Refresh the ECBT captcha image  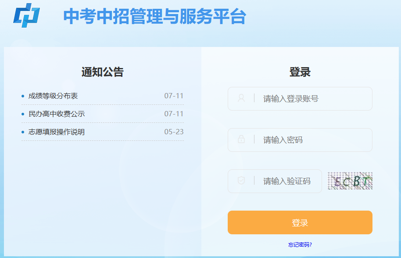(x=350, y=181)
